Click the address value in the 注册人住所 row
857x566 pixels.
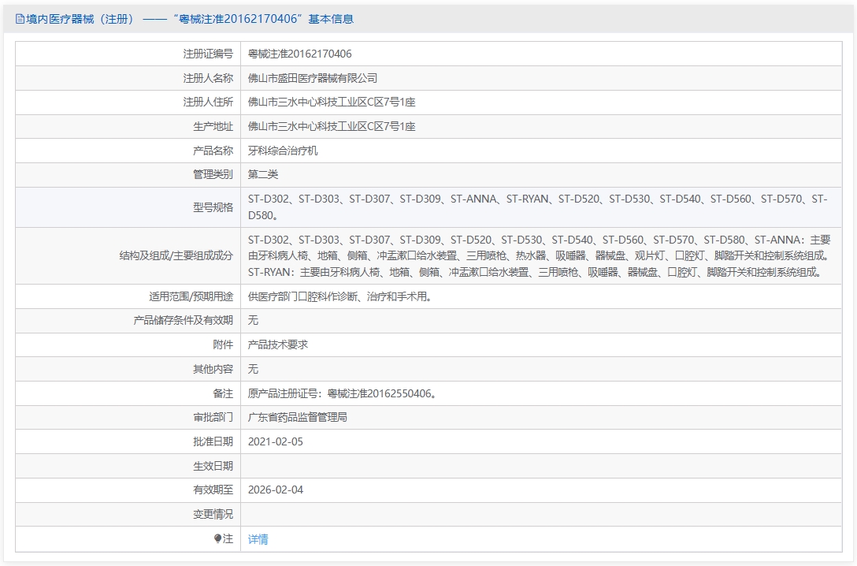tap(332, 102)
